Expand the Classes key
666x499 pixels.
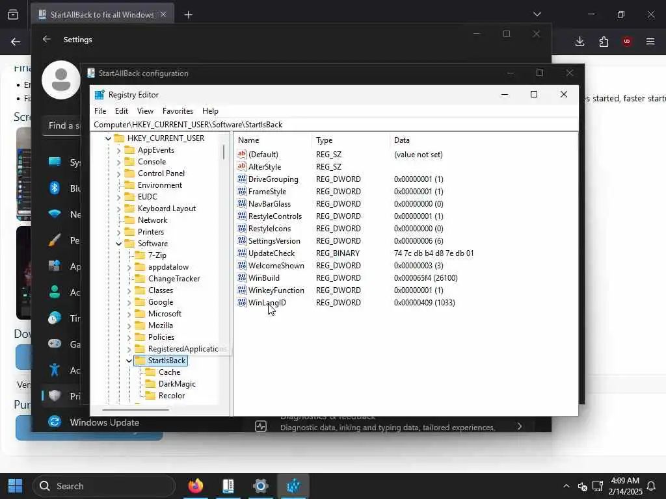(x=129, y=290)
